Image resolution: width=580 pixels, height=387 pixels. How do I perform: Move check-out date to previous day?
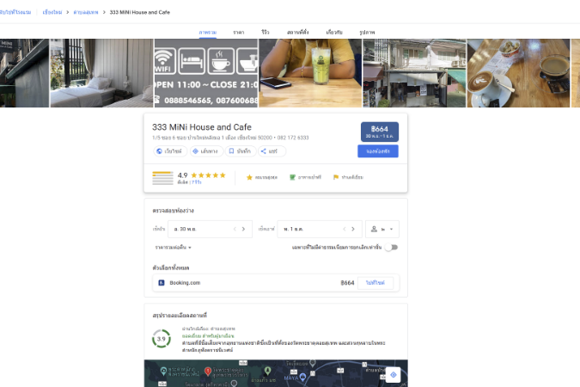[344, 229]
